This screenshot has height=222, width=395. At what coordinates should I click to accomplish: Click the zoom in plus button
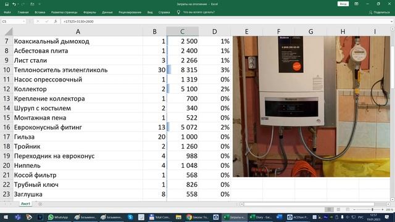coord(383,210)
